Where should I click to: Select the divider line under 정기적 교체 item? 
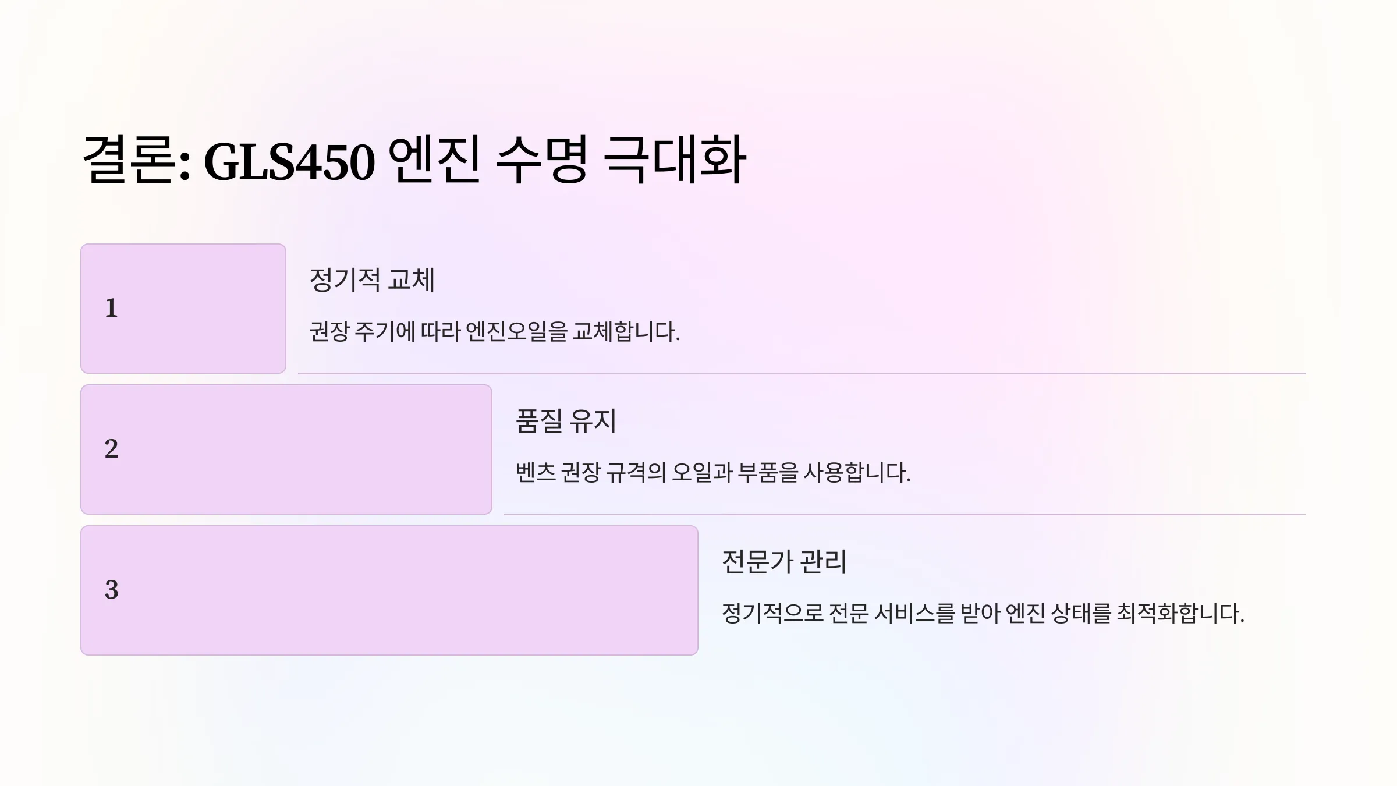[802, 374]
